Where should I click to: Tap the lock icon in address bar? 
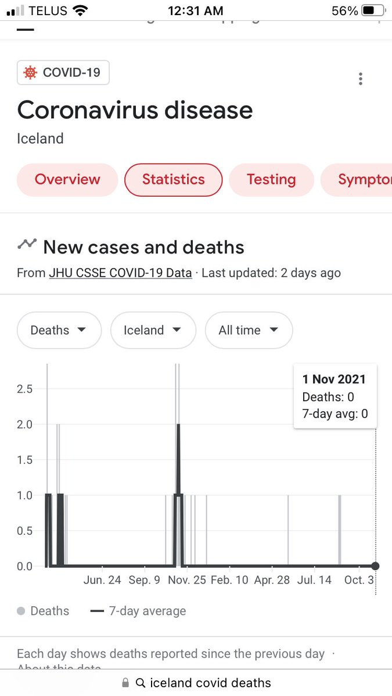click(x=125, y=683)
